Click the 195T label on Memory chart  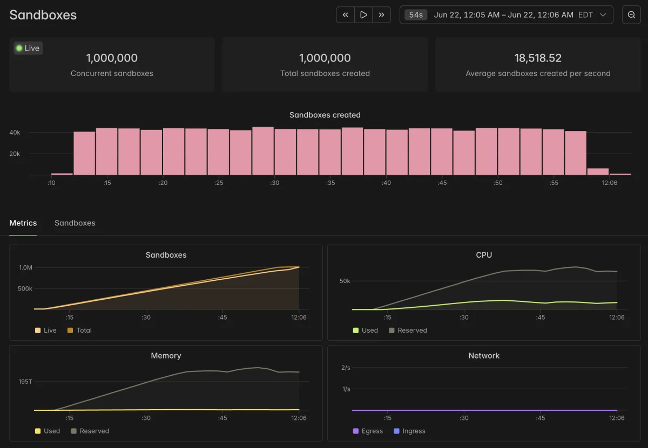[x=25, y=382]
